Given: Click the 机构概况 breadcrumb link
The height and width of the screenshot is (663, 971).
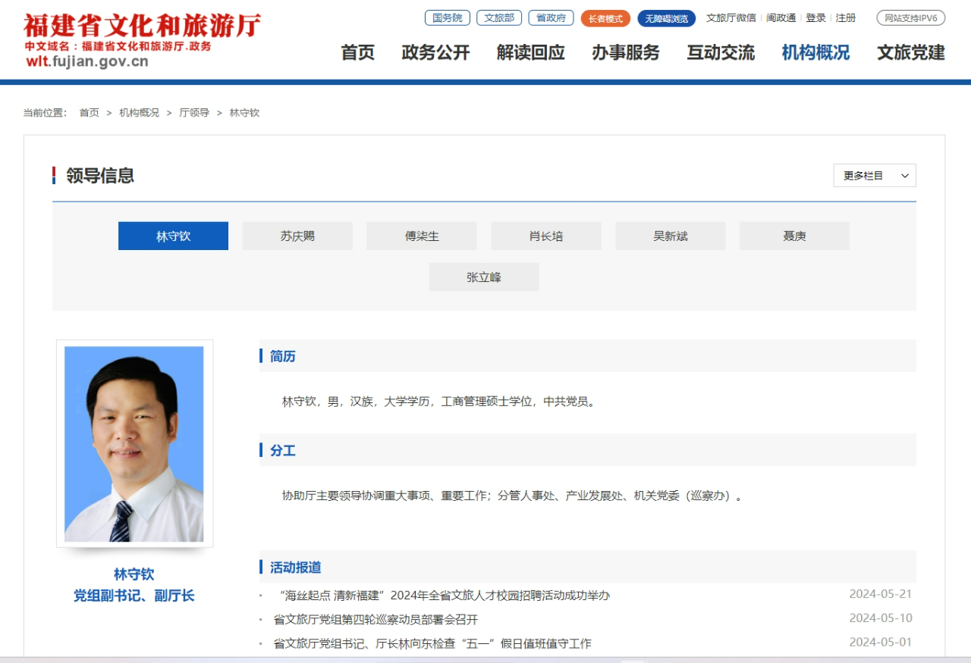Looking at the screenshot, I should [140, 112].
